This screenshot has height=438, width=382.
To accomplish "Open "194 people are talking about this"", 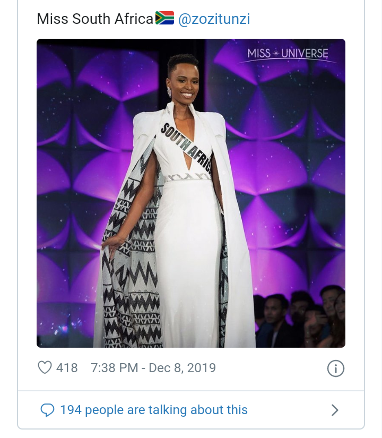I will point(153,410).
